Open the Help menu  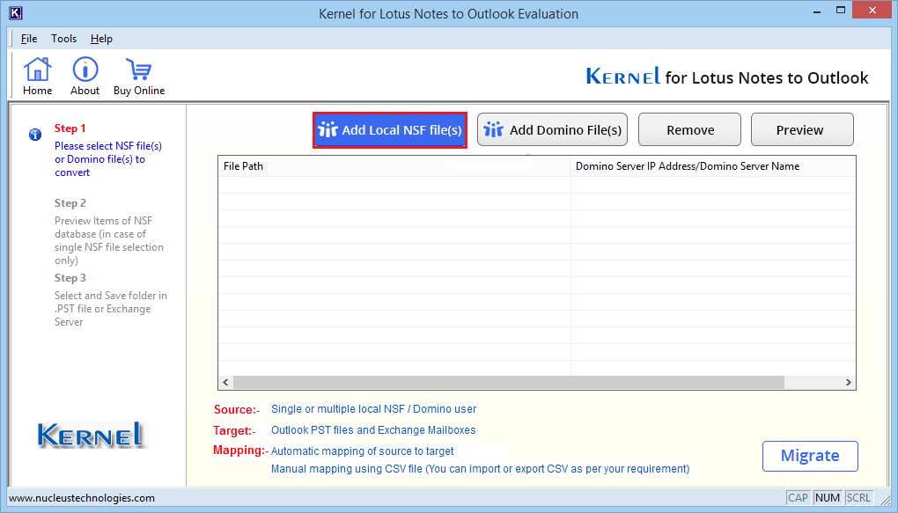click(101, 39)
